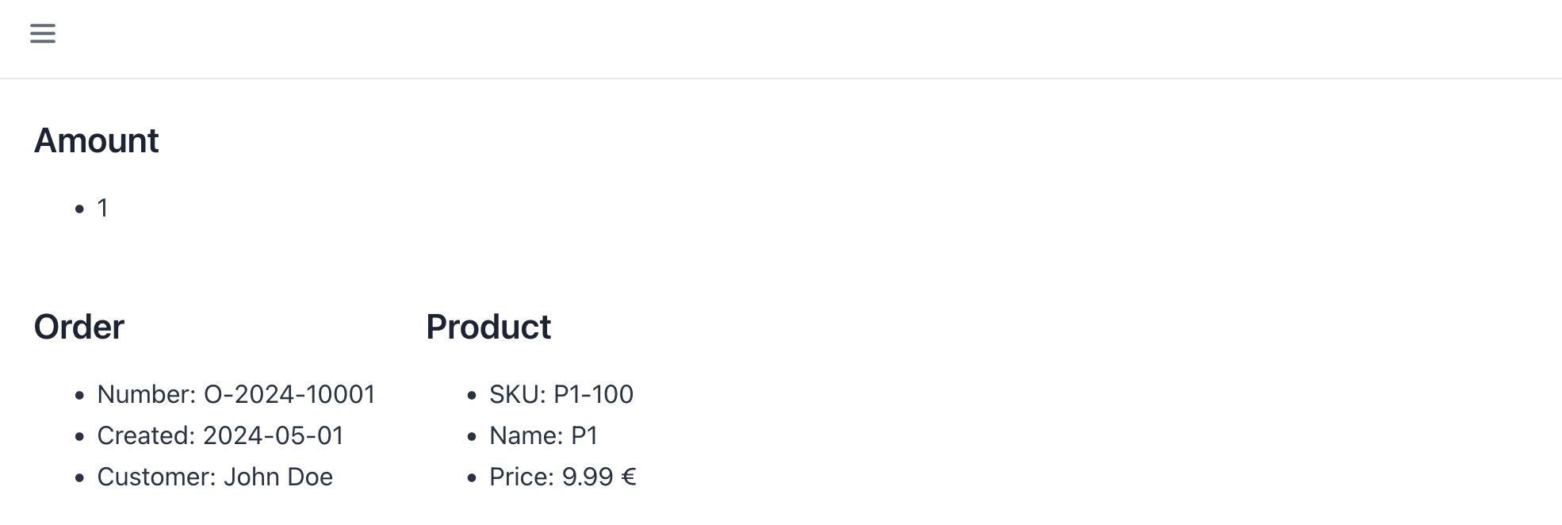This screenshot has width=1562, height=525.
Task: Click the Product section heading
Action: [488, 328]
